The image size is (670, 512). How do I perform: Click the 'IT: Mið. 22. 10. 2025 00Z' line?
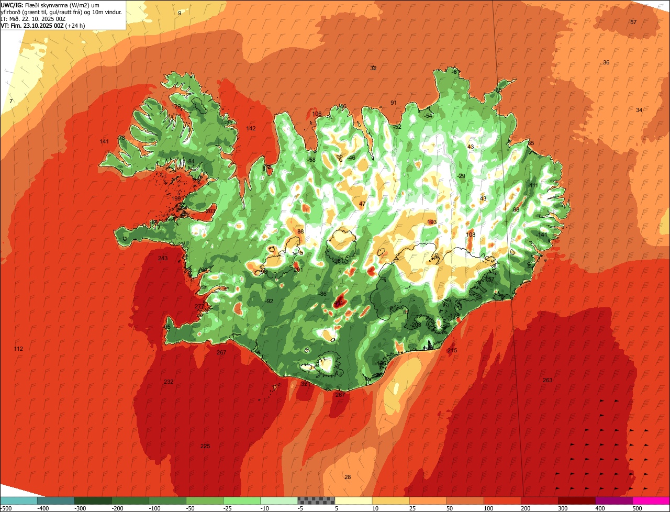[33, 18]
